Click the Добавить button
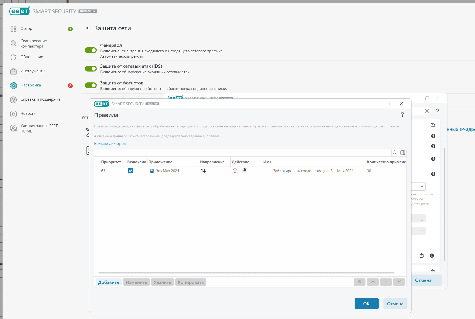The image size is (475, 319). 109,282
